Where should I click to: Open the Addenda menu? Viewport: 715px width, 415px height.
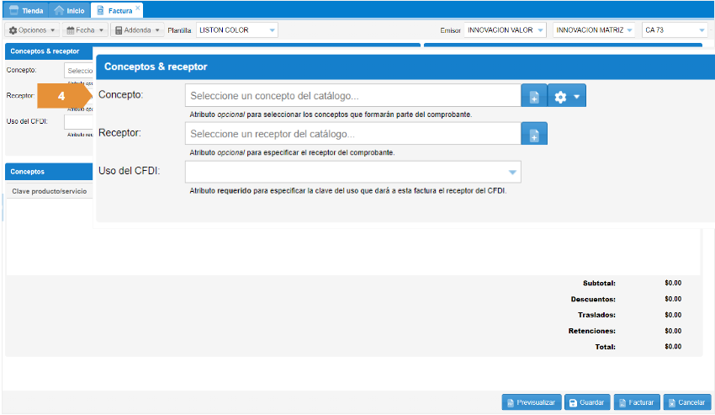click(137, 30)
